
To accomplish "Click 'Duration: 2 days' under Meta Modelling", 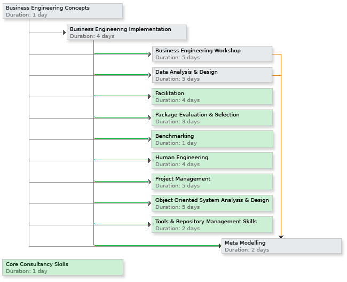I will click(x=247, y=249).
